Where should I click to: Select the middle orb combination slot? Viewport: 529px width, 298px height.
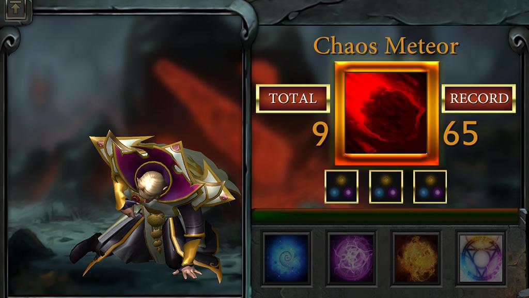click(x=385, y=186)
